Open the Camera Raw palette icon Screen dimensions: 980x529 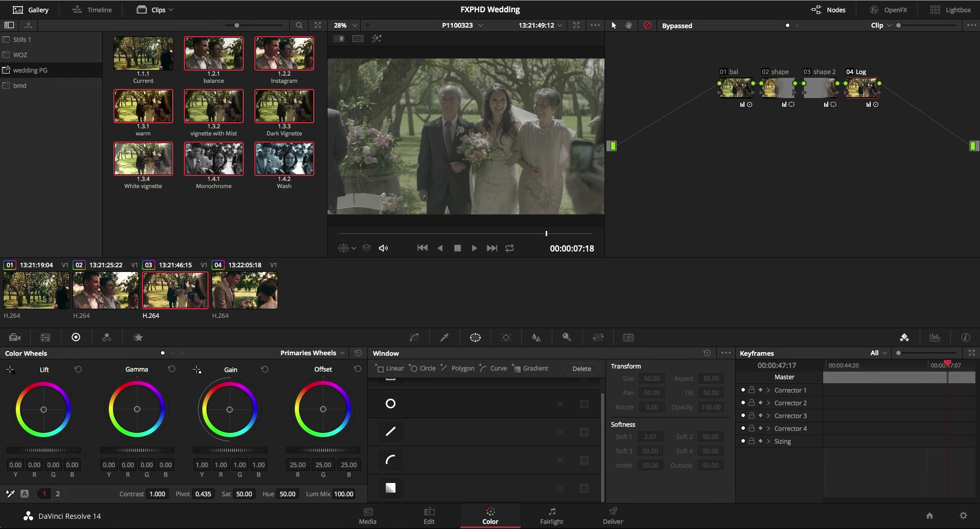[15, 337]
